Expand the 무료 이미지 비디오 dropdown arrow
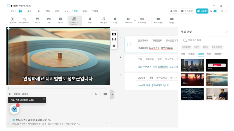The width and height of the screenshot is (234, 131). [80, 21]
